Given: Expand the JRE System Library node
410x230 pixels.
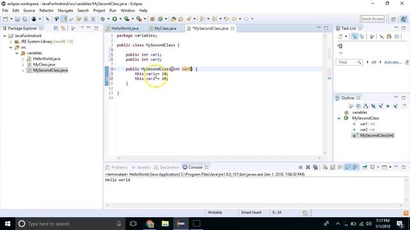Looking at the screenshot, I should coord(11,42).
